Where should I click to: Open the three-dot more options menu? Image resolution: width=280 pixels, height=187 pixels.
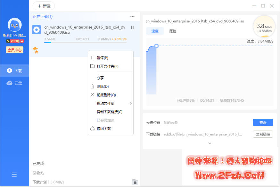point(132,16)
